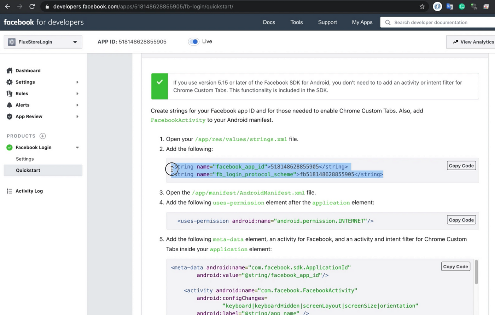Copy Code for the meta-data snippet
The image size is (495, 315).
tap(456, 267)
